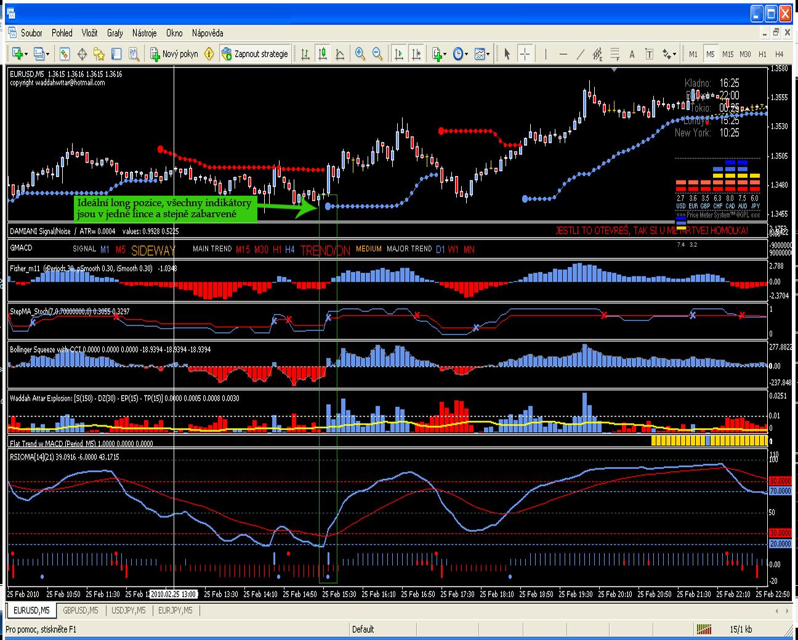The width and height of the screenshot is (798, 640).
Task: Open the Nápověda menu
Action: 208,33
